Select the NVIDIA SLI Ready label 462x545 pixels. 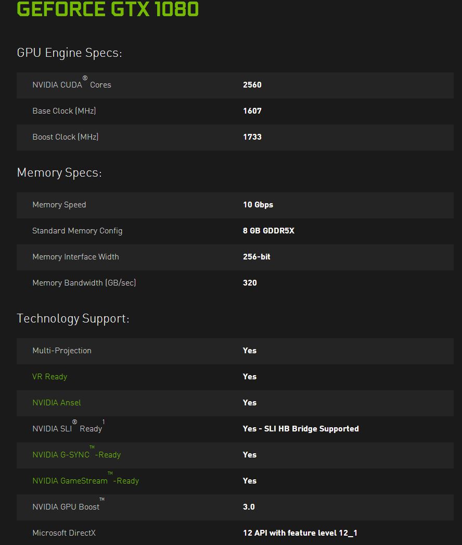(67, 427)
